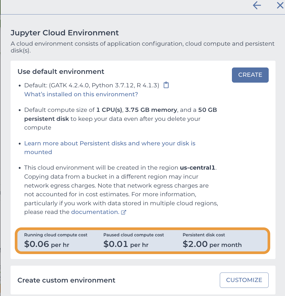
Task: Select the Create custom environment heading
Action: 66,280
